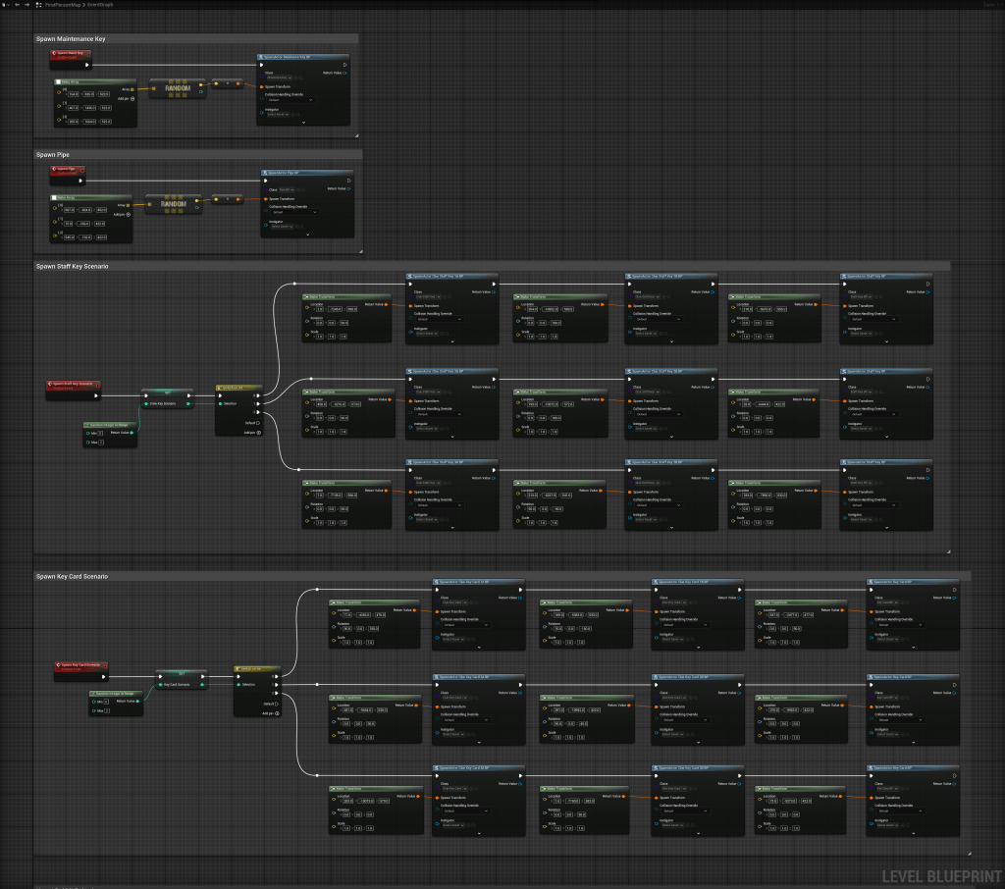Select the RANDOM node in Spawn Pipe section

point(173,203)
